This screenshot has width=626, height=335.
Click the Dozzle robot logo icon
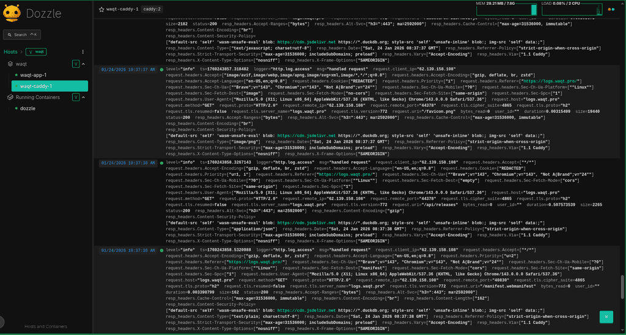point(12,13)
